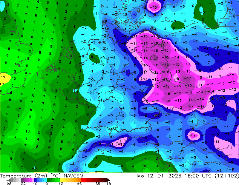The width and height of the screenshot is (239, 185).
Task: Click the -15 value in the top pink circular patch
Action: pos(154,7)
